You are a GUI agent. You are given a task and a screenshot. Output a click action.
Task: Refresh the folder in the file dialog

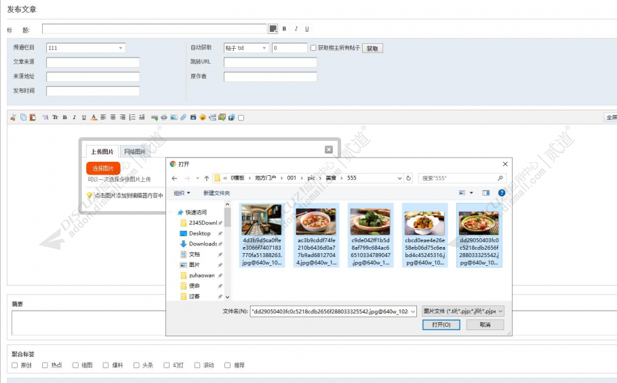[x=408, y=178]
